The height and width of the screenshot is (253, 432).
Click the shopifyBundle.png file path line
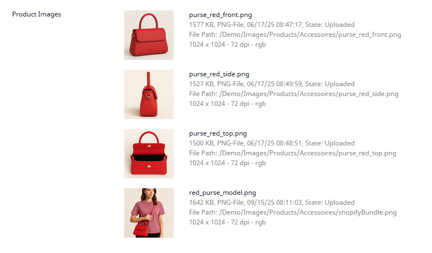[x=293, y=212]
